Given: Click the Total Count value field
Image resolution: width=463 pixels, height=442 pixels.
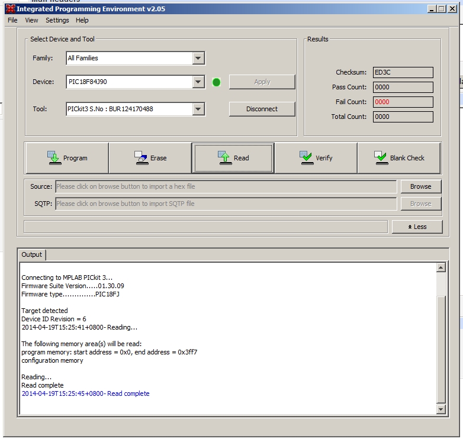Looking at the screenshot, I should (x=403, y=117).
